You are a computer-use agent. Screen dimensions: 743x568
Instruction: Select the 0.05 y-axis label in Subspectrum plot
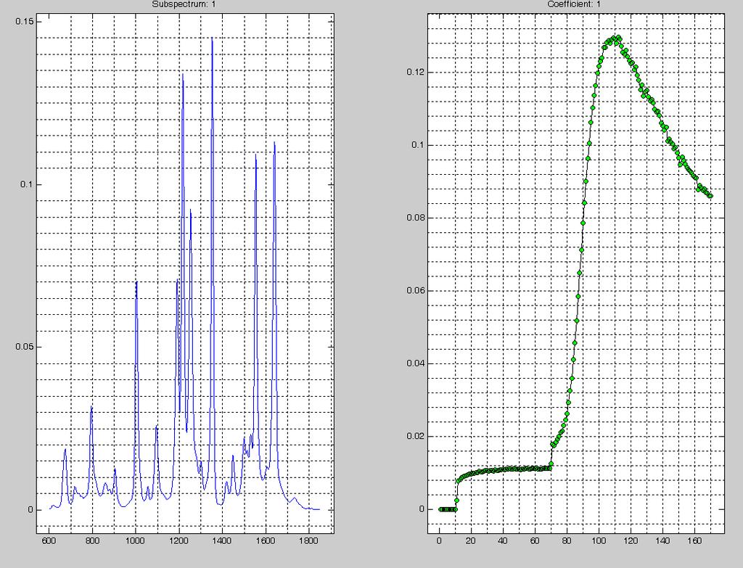click(24, 347)
